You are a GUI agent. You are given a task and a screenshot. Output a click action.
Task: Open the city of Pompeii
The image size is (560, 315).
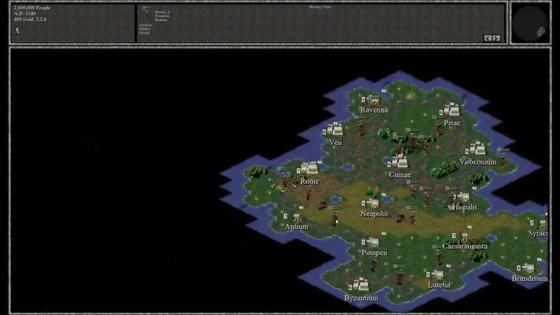[x=372, y=242]
